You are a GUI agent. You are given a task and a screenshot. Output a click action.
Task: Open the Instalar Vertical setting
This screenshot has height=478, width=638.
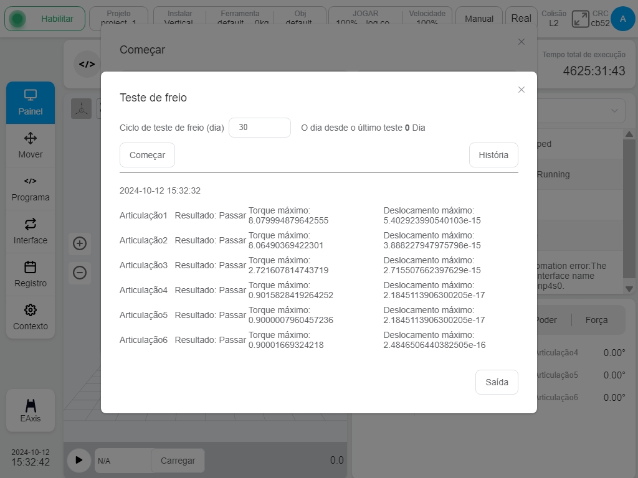coord(179,18)
